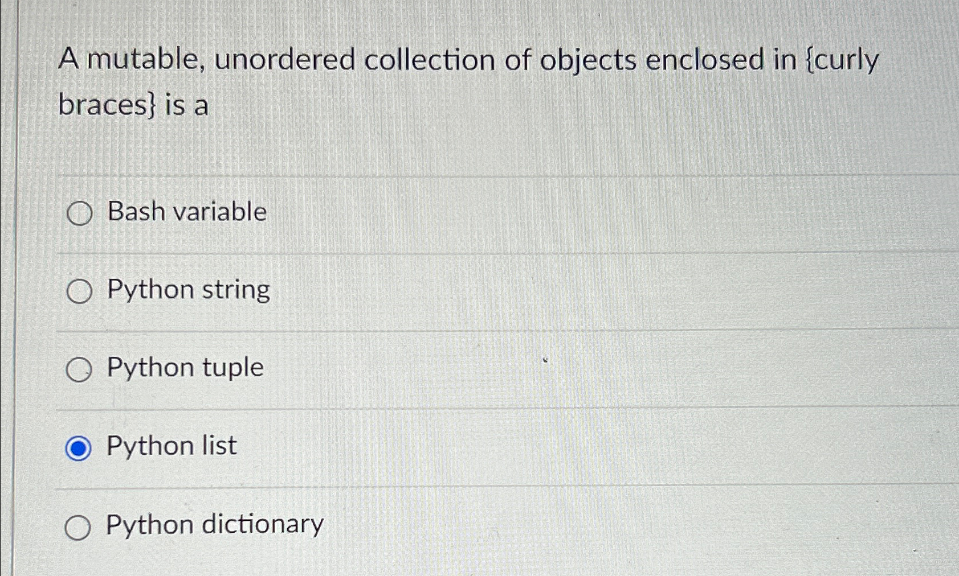Click the Python dictionary option text
959x576 pixels.
point(213,524)
